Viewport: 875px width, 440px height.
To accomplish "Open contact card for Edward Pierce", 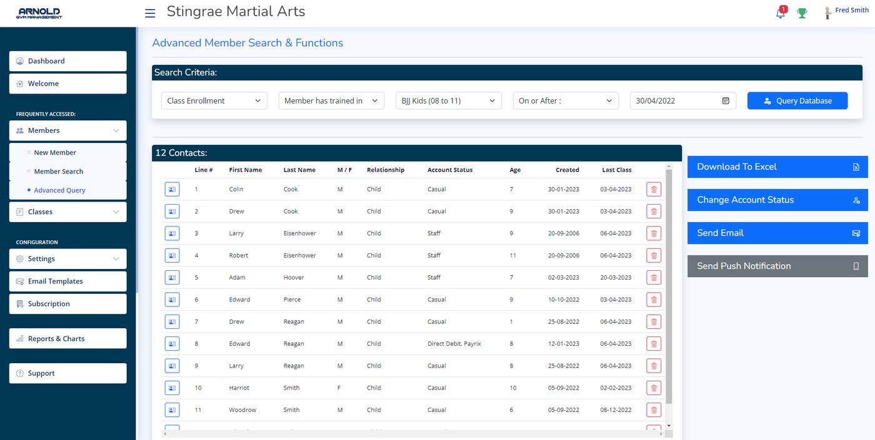I will coord(172,300).
